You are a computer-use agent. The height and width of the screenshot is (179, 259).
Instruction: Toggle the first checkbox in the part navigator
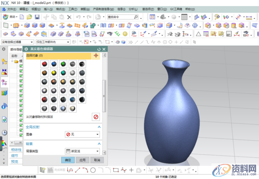click(21, 66)
